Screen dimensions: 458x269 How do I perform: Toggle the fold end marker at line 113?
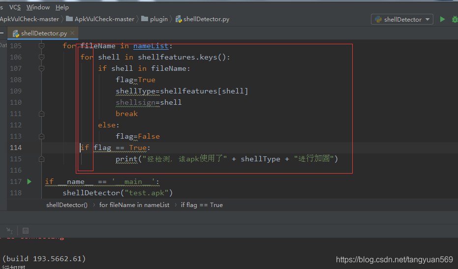click(41, 136)
